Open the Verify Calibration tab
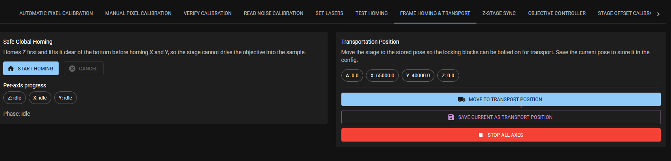 point(207,13)
